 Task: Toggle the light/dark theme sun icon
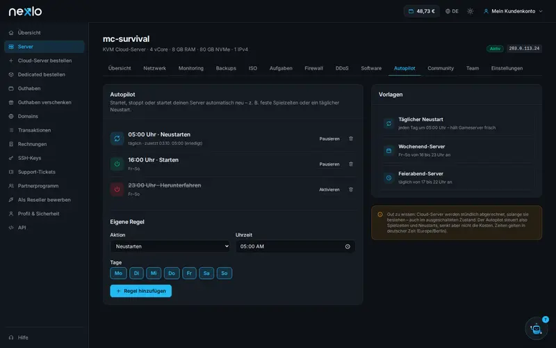(x=471, y=11)
